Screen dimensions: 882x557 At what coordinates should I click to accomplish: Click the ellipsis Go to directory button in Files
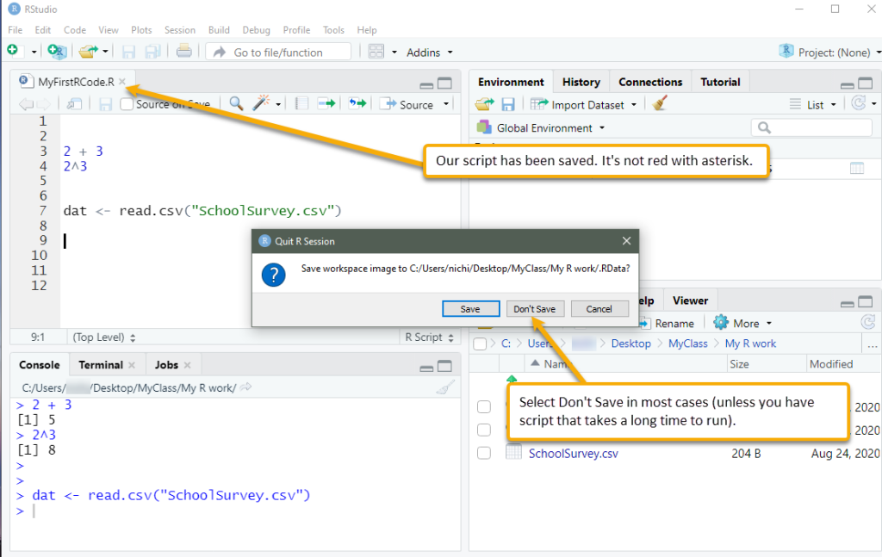(x=873, y=344)
